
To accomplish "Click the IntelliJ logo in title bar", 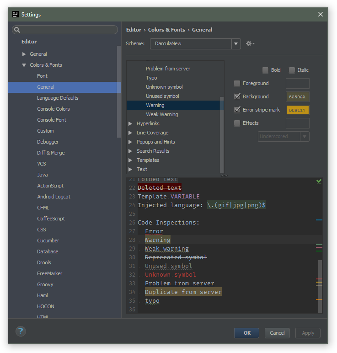I will [15, 14].
